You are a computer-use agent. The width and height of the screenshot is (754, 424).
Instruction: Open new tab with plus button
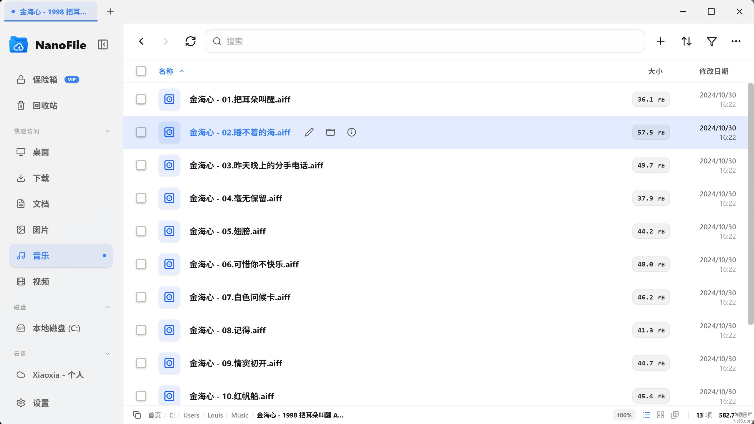point(110,11)
